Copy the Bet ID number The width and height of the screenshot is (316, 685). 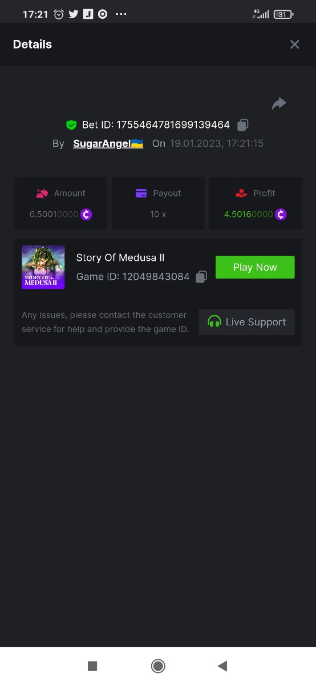pos(243,124)
